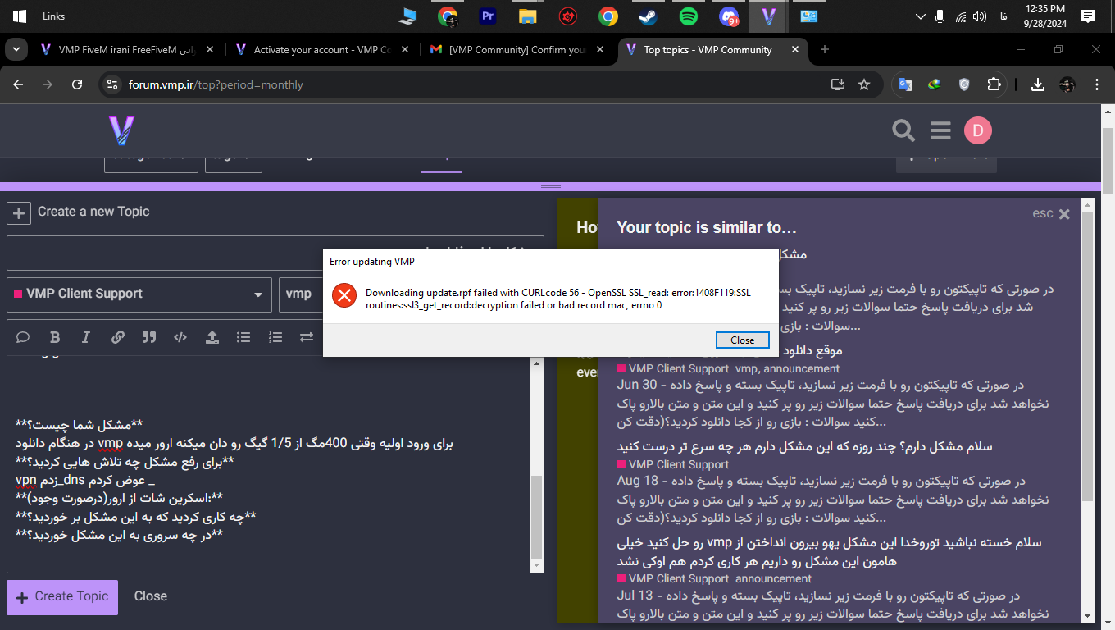Open the forum search magnifier

(903, 130)
